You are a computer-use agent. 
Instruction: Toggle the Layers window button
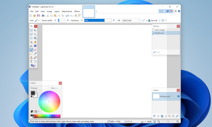click(168, 11)
